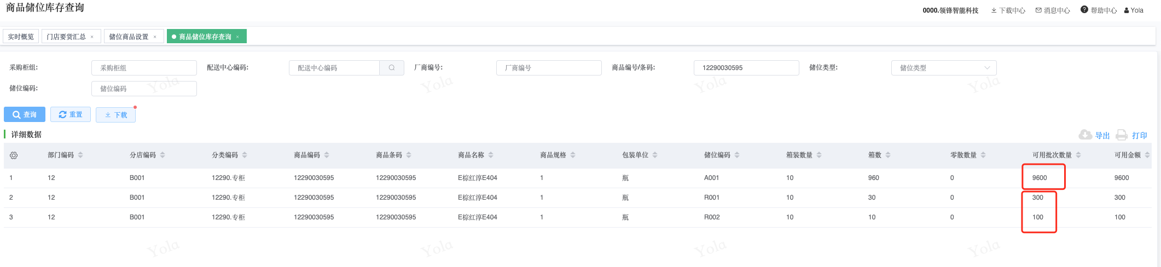
Task: Click the 重置 reset button
Action: (71, 115)
